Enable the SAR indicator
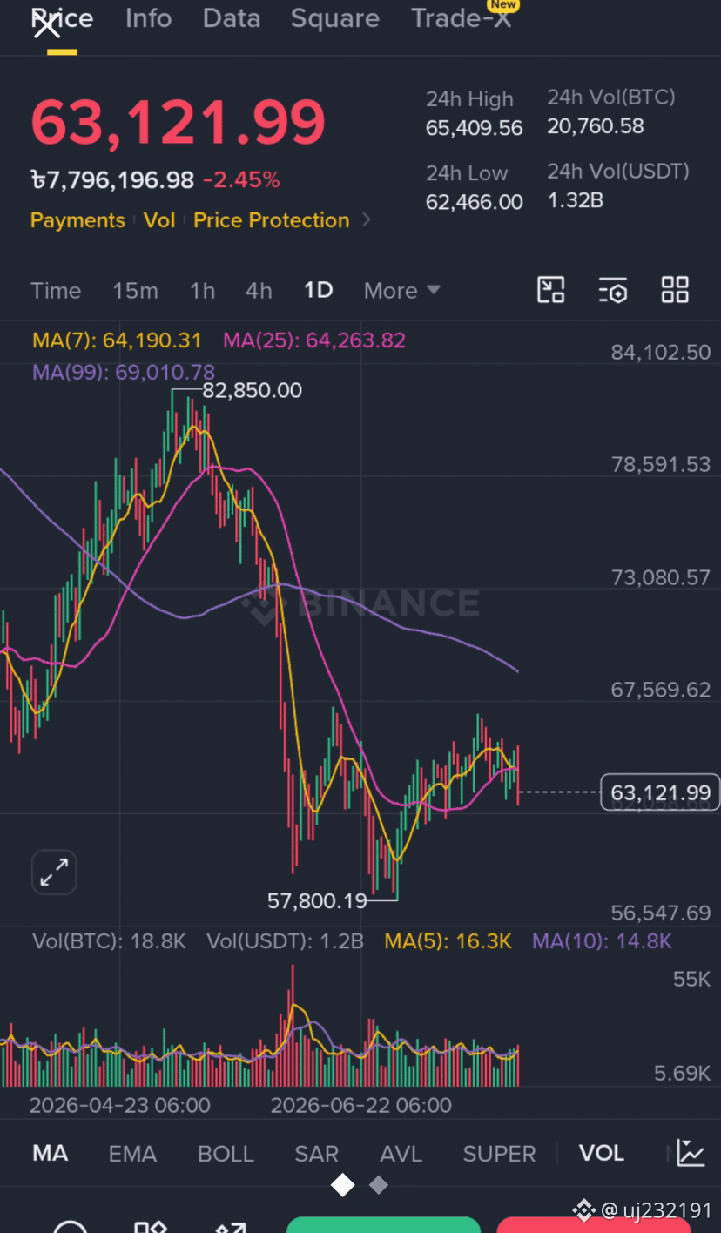 [316, 1154]
